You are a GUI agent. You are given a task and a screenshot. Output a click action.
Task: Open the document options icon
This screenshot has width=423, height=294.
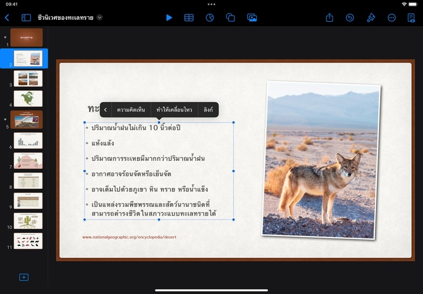(411, 18)
